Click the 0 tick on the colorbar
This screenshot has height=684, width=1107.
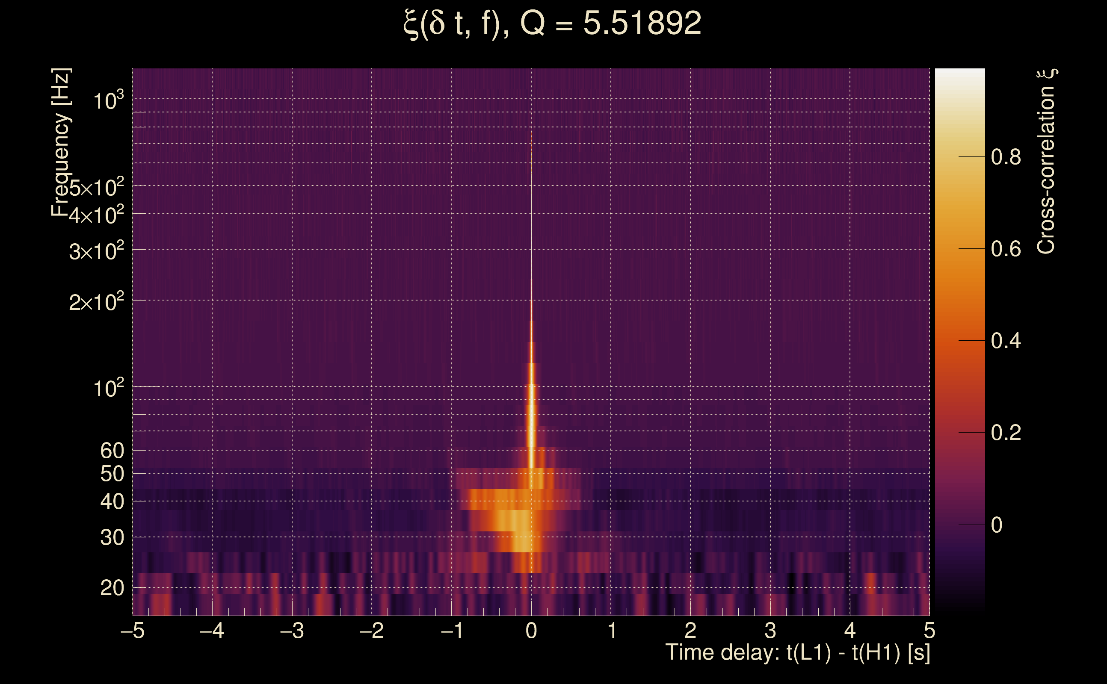(x=996, y=525)
